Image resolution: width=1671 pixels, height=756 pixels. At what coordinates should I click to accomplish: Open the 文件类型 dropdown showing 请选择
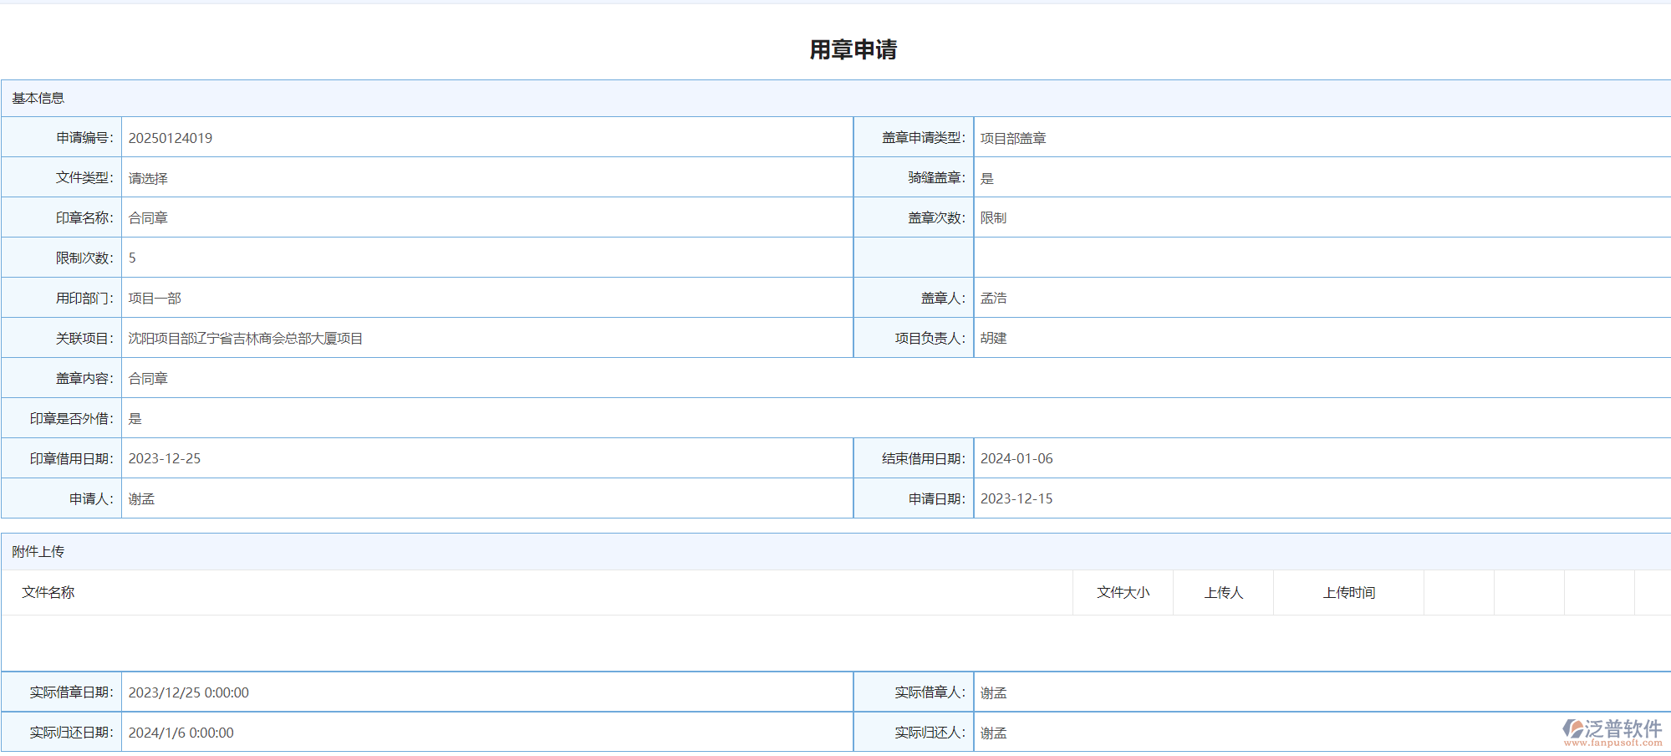coord(149,178)
